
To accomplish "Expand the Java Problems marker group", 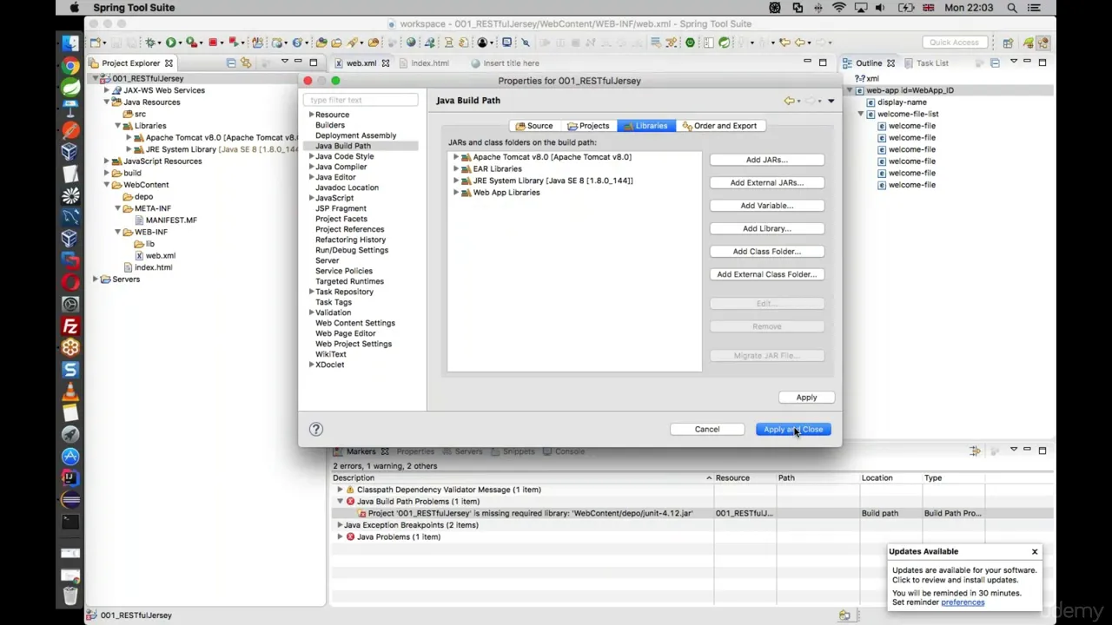I will 341,537.
